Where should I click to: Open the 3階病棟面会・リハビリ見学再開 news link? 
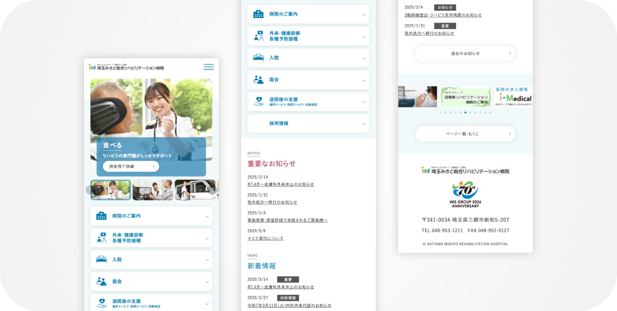coord(443,15)
